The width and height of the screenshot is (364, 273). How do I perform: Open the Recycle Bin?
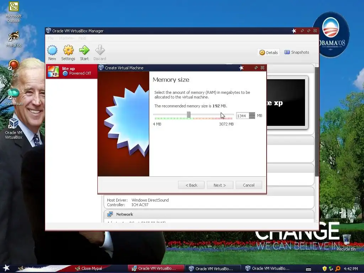tap(346, 242)
